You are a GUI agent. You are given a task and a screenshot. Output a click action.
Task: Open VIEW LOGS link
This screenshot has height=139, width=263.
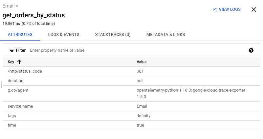[x=230, y=9]
